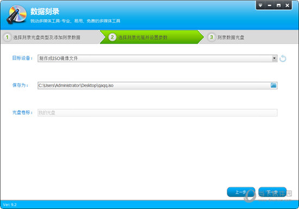
Task: Click the 保存为 label
Action: pyautogui.click(x=20, y=85)
